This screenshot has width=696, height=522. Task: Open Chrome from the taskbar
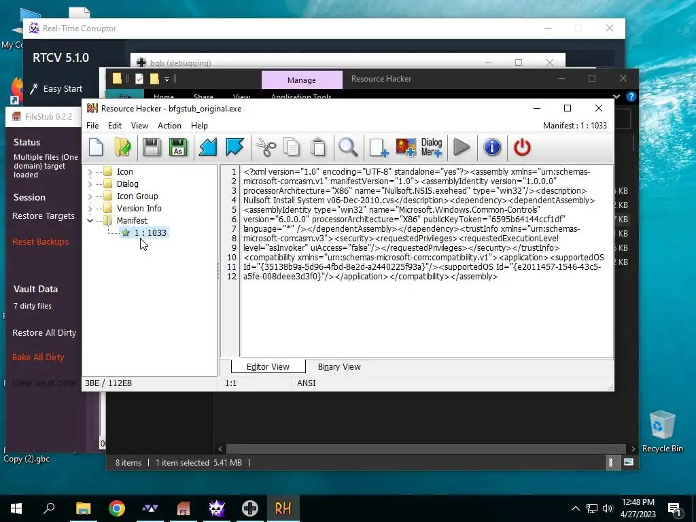coord(117,508)
